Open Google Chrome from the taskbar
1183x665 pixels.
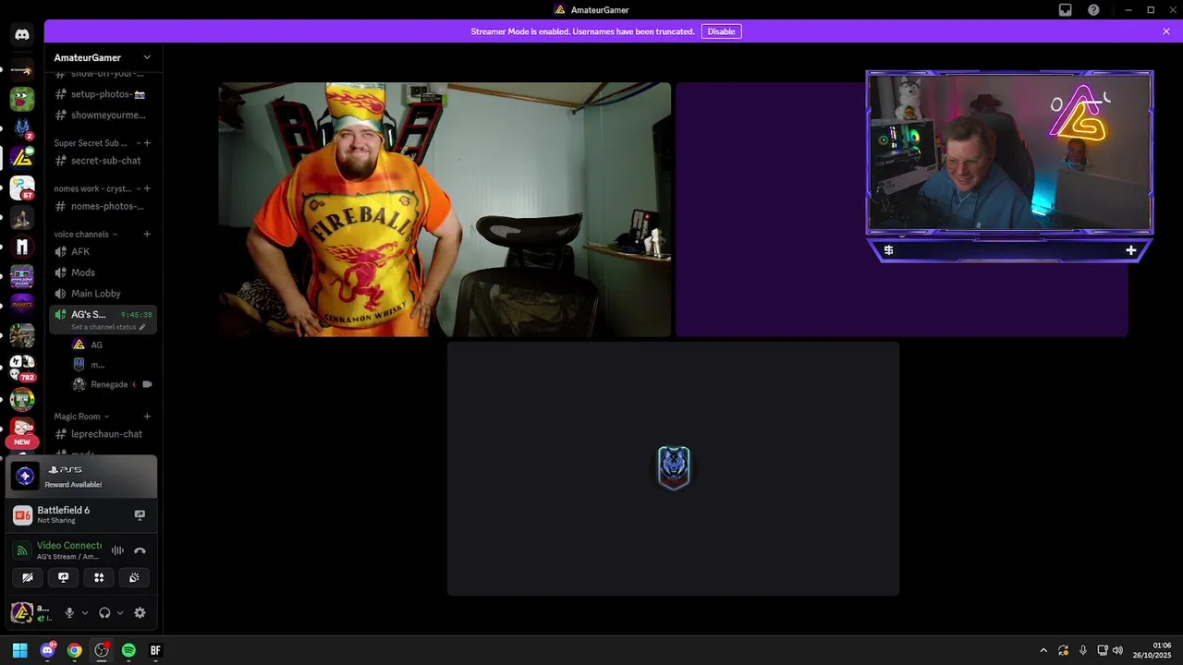click(x=75, y=650)
